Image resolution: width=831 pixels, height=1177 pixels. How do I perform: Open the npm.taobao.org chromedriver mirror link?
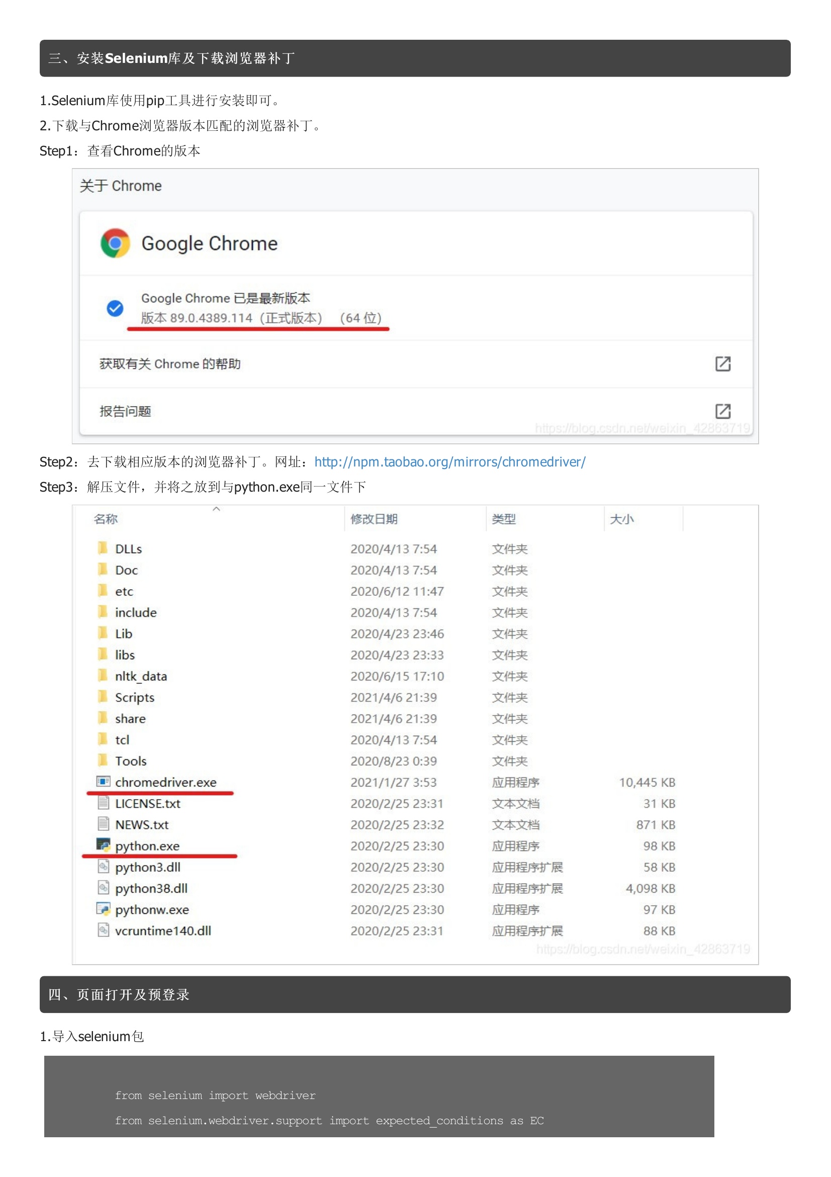click(x=449, y=462)
